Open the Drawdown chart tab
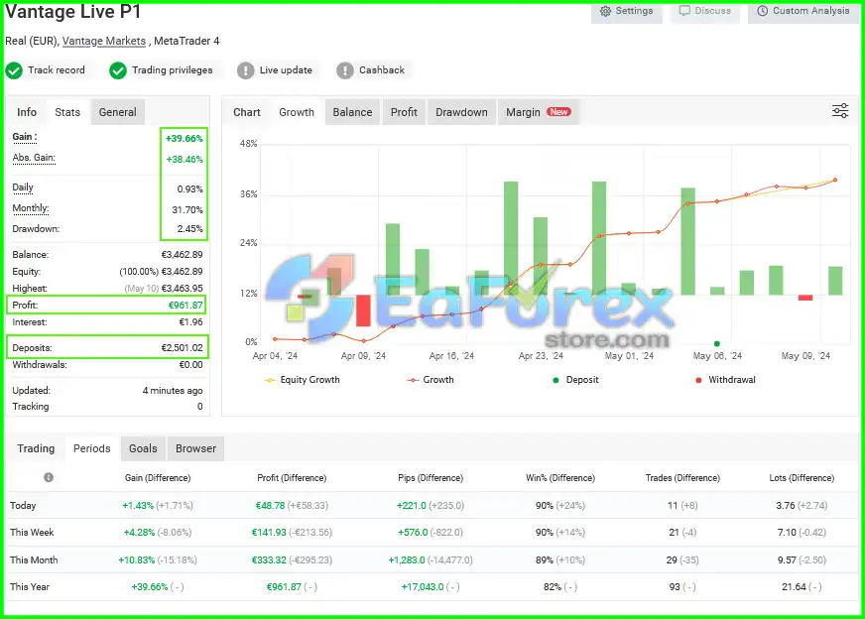This screenshot has height=619, width=865. (x=461, y=112)
